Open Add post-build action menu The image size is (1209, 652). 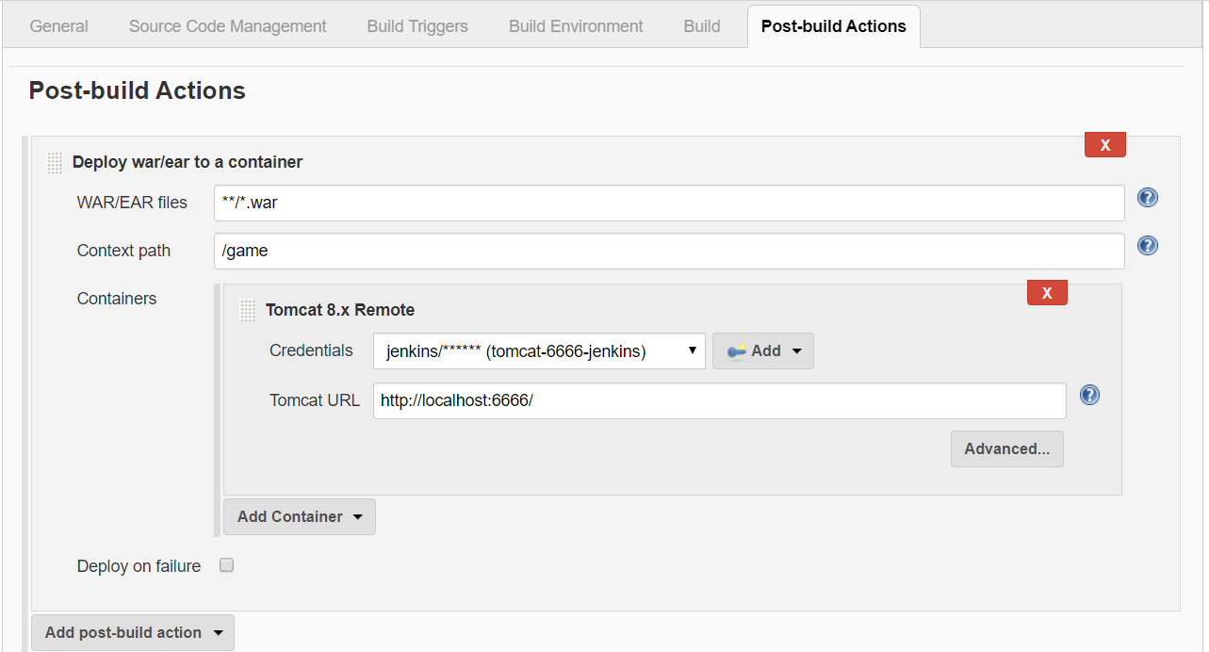pos(132,632)
